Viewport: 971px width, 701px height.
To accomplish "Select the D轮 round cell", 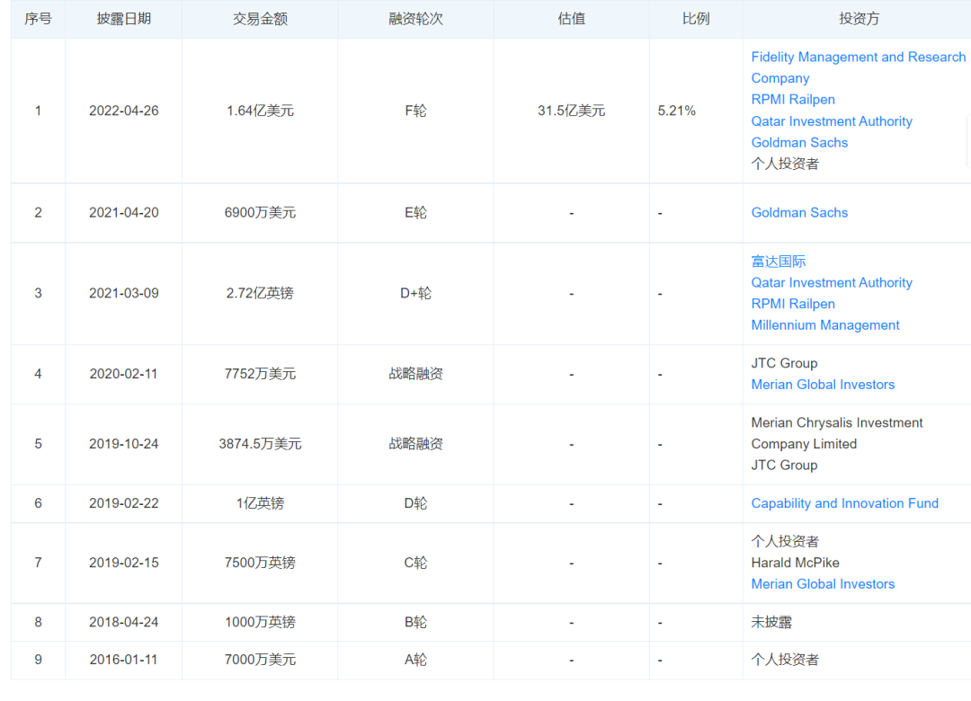I will pyautogui.click(x=415, y=503).
